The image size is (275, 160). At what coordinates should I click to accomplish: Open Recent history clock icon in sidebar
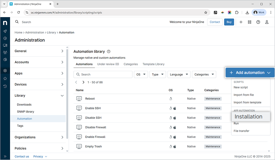[x=5, y=86]
